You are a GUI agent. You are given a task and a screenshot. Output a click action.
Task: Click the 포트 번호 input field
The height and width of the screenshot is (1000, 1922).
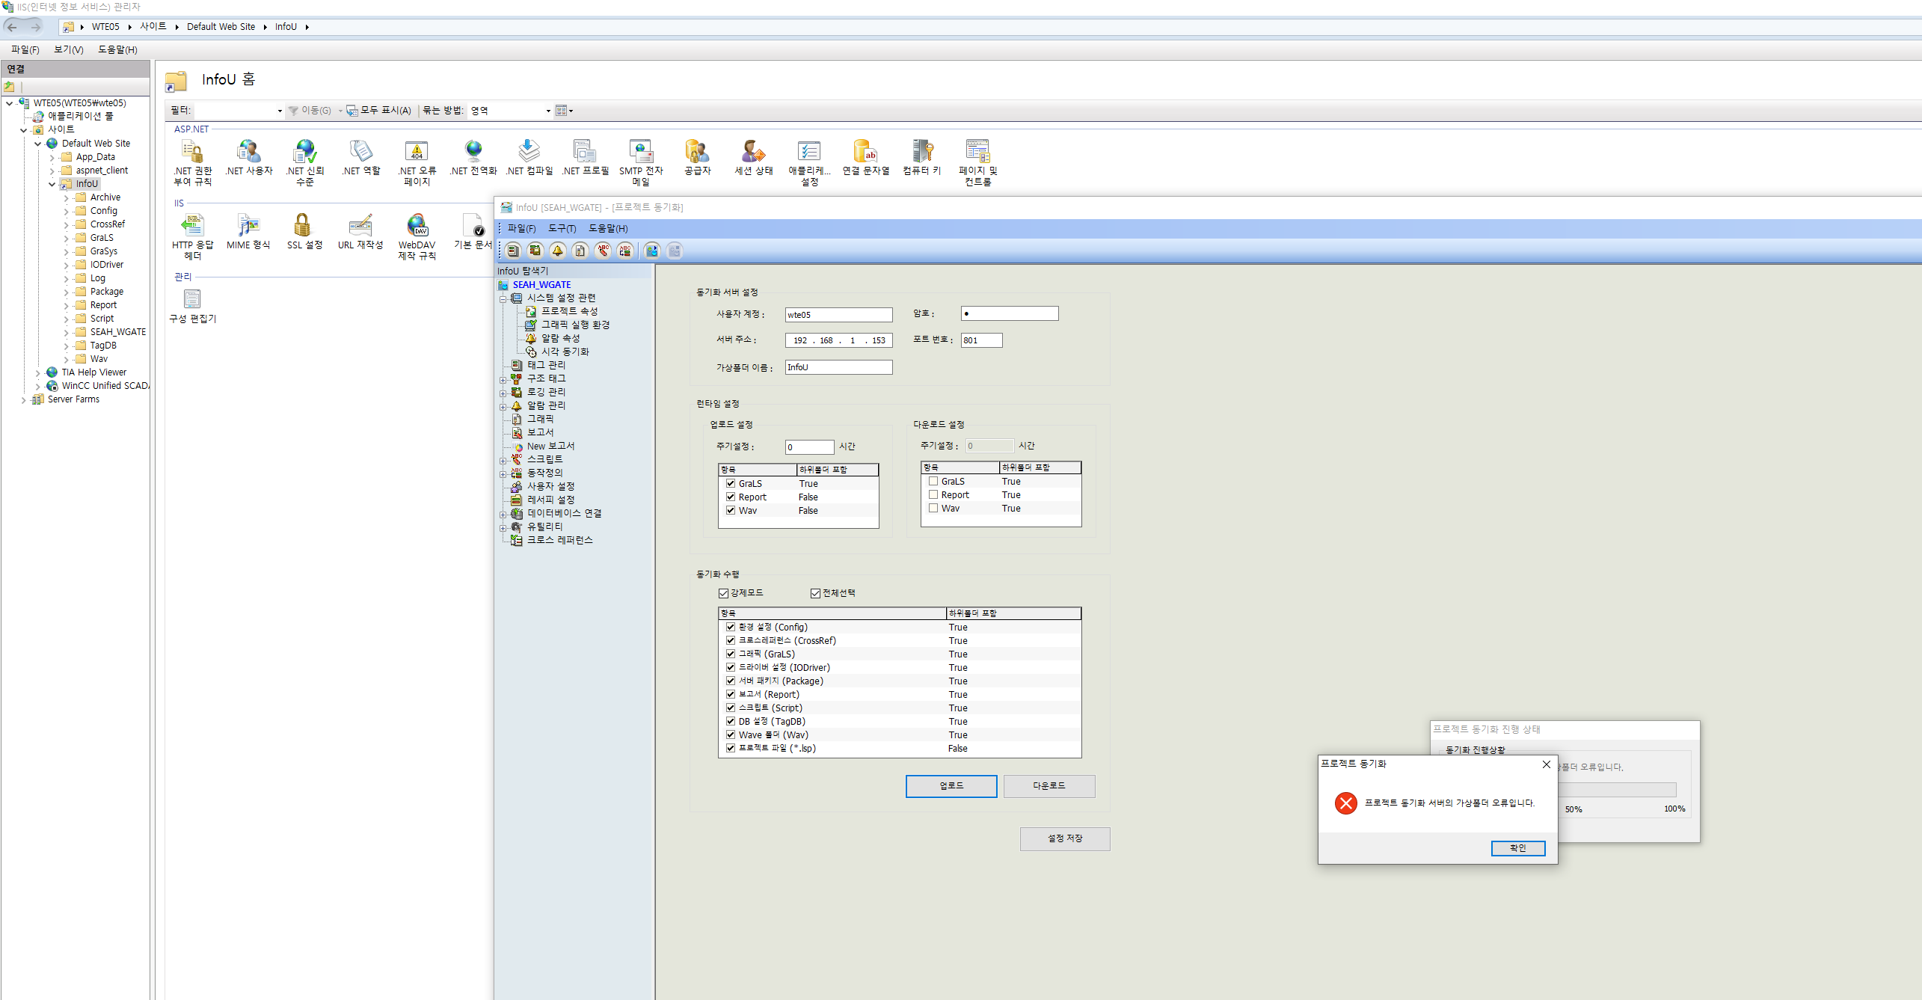point(980,340)
